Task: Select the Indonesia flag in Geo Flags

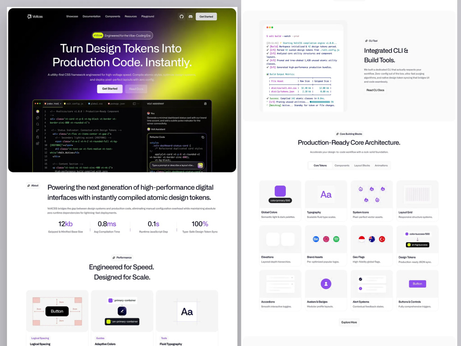Action: coord(361,239)
